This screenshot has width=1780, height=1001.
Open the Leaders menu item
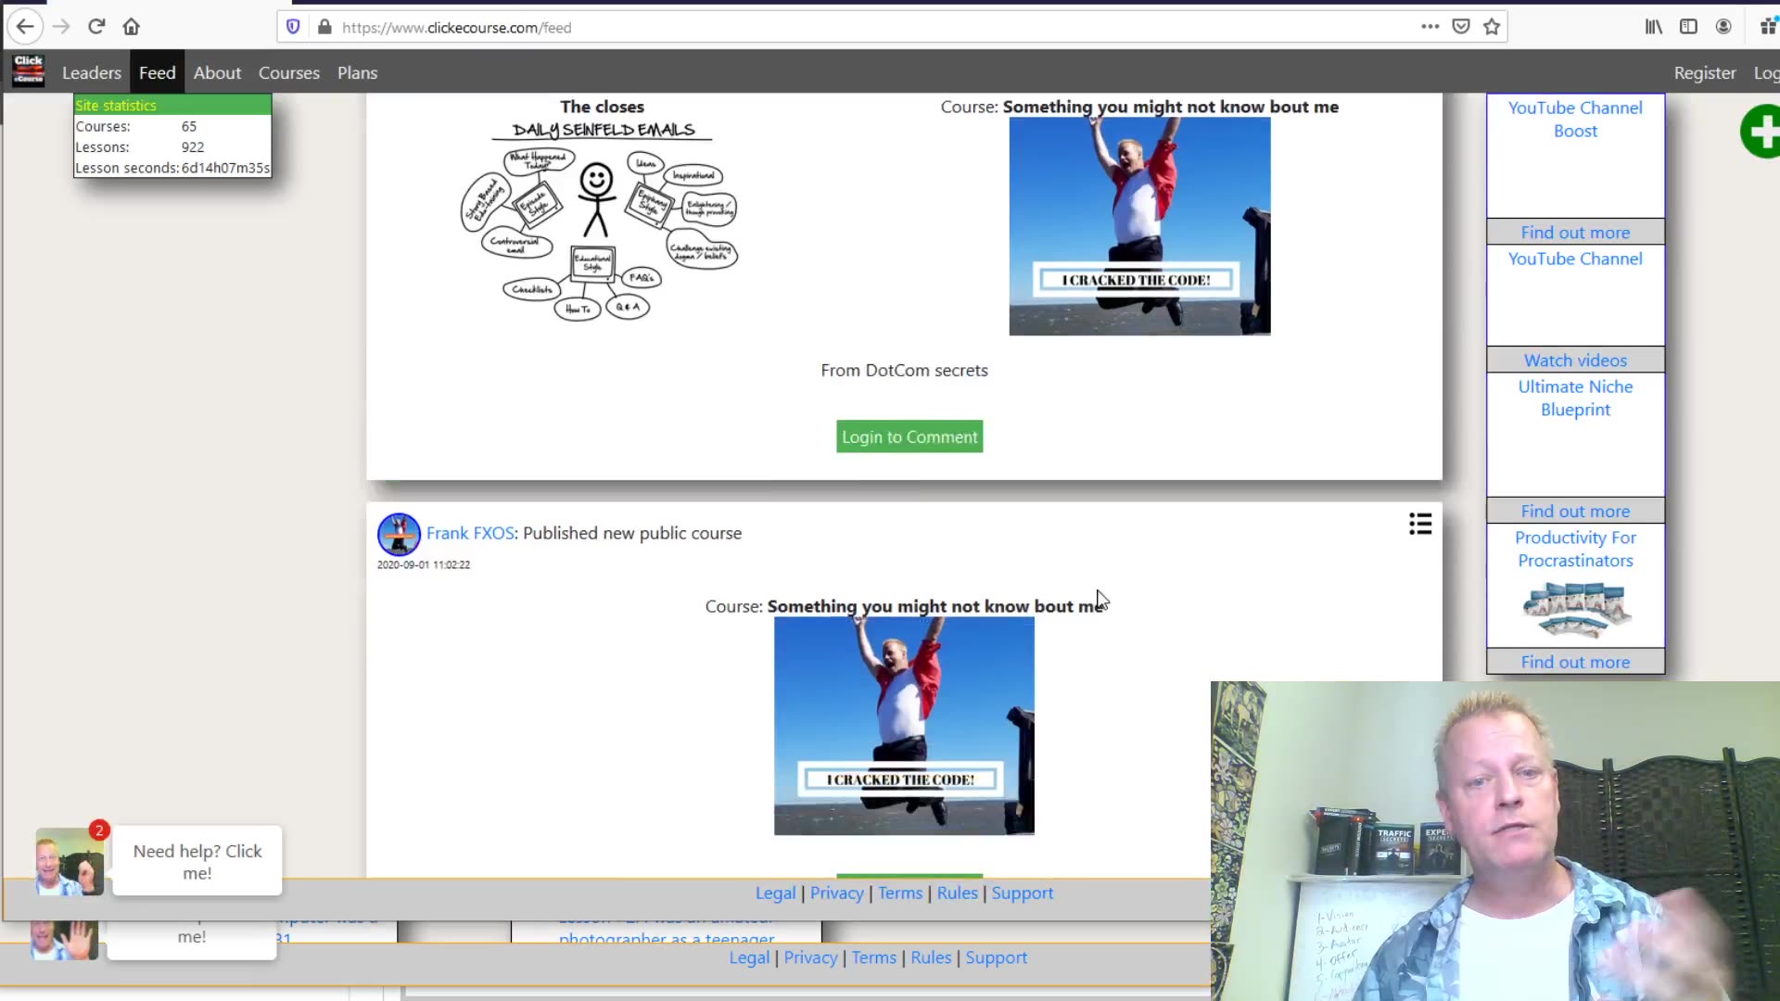pyautogui.click(x=92, y=72)
